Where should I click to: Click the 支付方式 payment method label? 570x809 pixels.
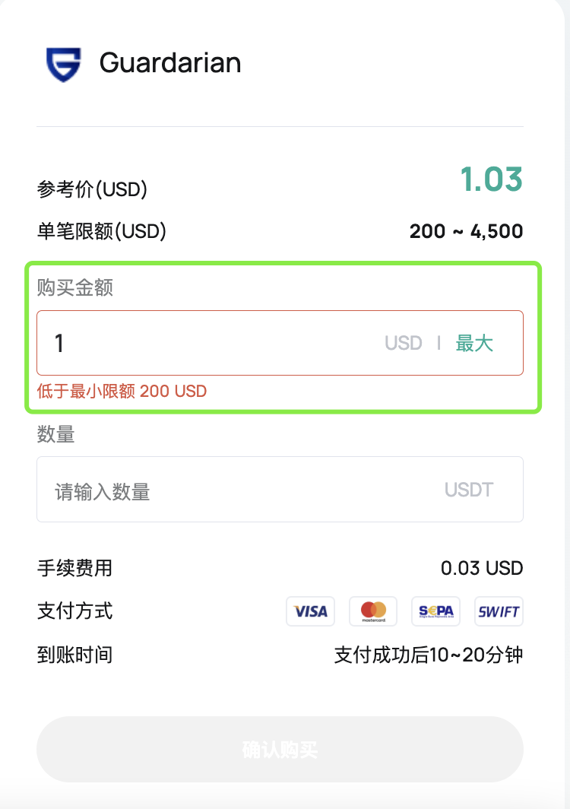point(74,611)
